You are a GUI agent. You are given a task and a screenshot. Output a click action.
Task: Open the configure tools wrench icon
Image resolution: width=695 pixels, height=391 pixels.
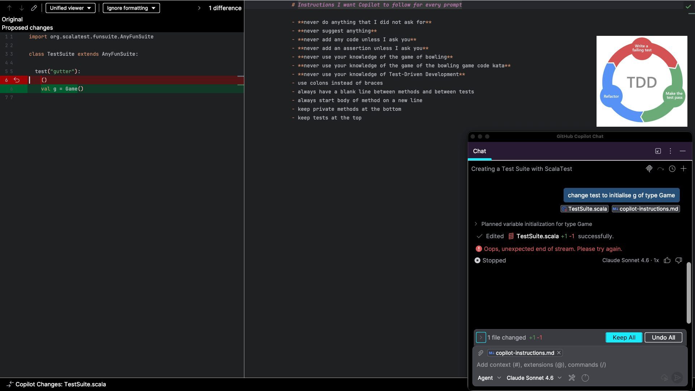point(572,378)
